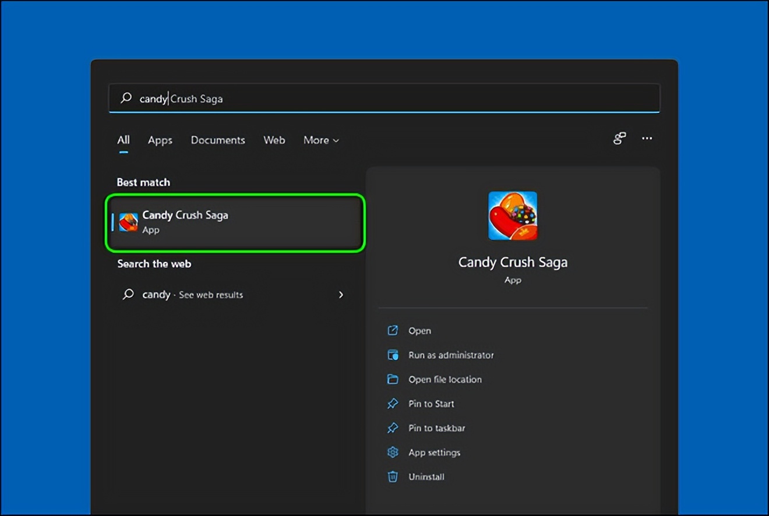
Task: Click the Run as administrator shield icon
Action: [x=393, y=355]
